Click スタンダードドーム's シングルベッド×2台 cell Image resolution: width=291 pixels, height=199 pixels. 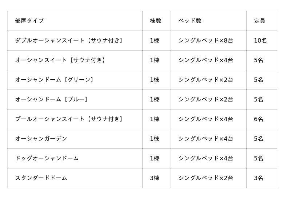coord(206,178)
